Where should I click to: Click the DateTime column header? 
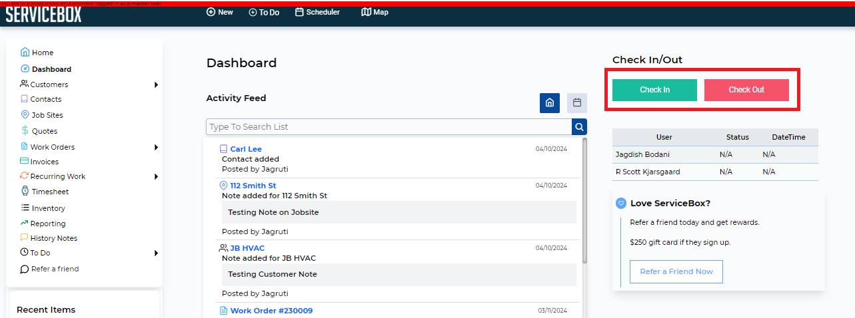click(x=789, y=137)
